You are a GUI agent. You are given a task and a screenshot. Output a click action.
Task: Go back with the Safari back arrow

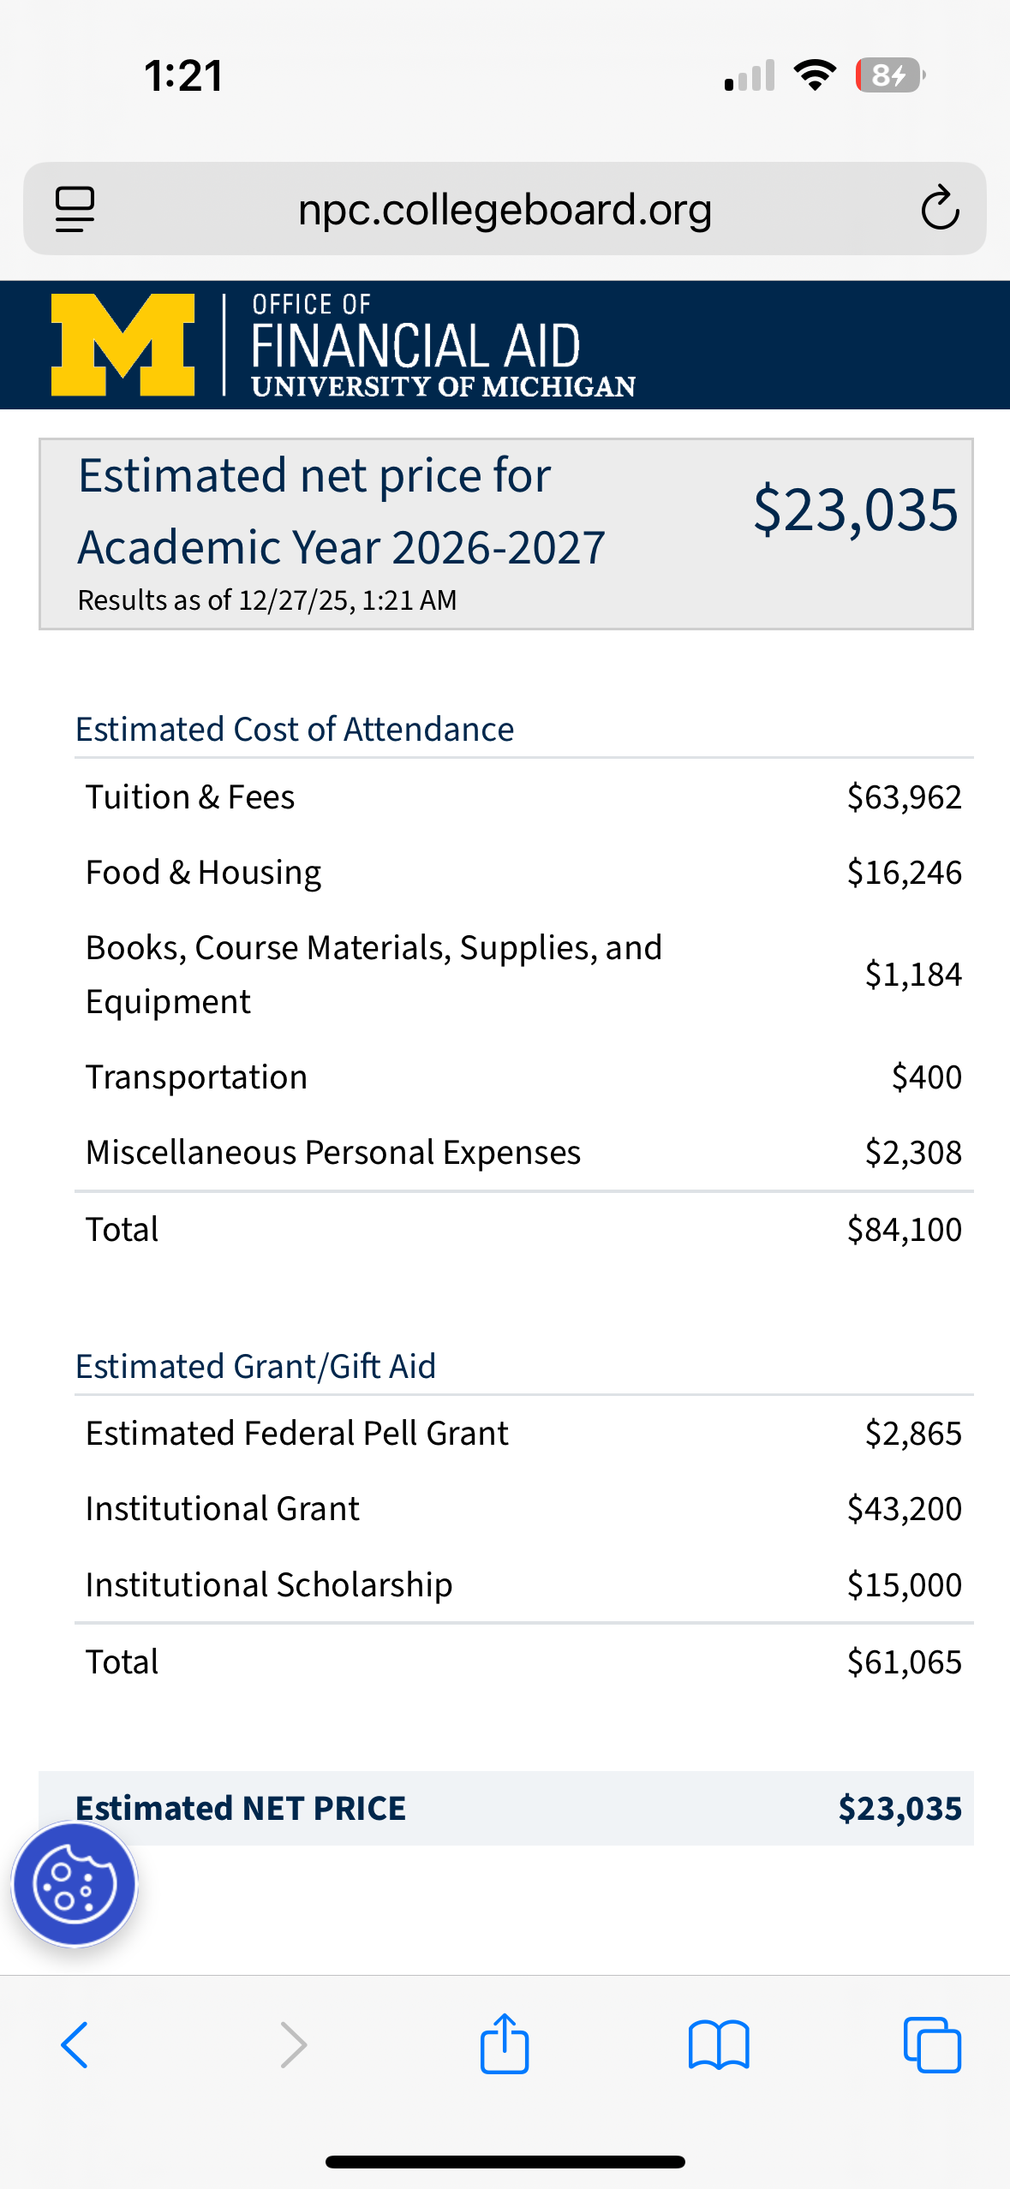75,2045
